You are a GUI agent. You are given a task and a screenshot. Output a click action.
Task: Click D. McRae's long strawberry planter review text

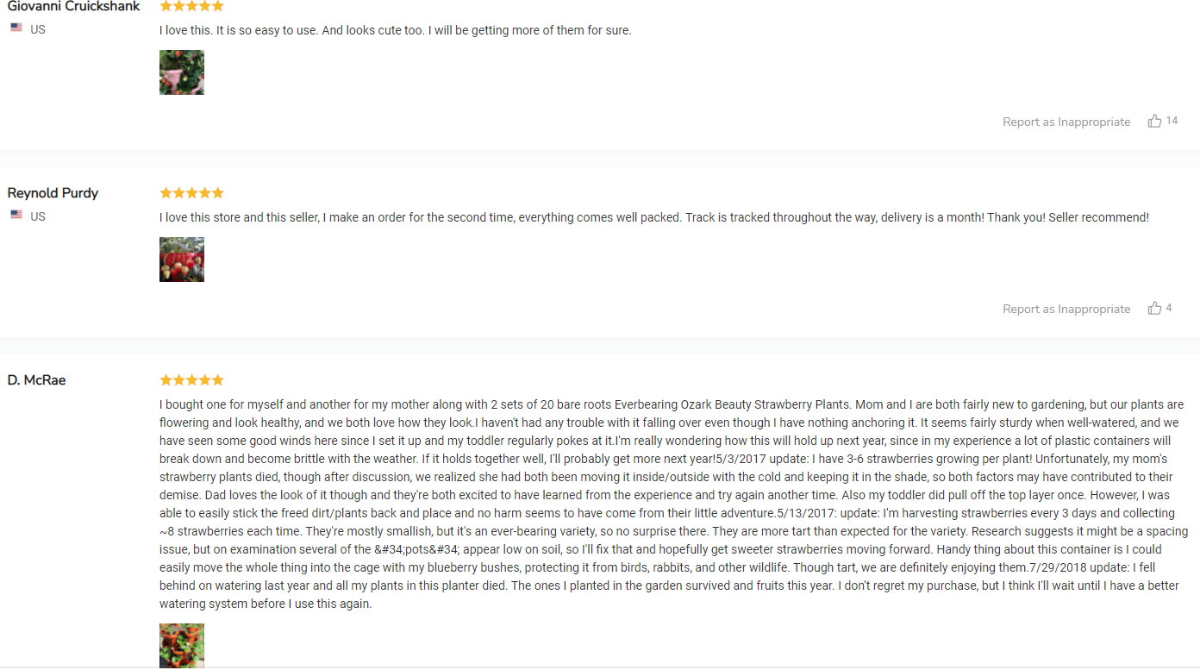[x=674, y=504]
